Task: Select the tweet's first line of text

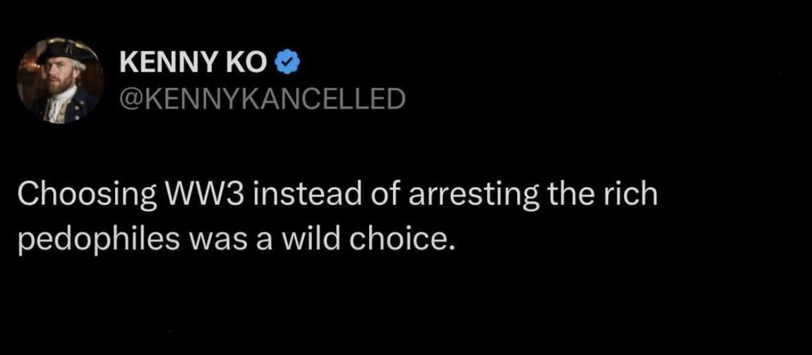Action: pyautogui.click(x=337, y=195)
